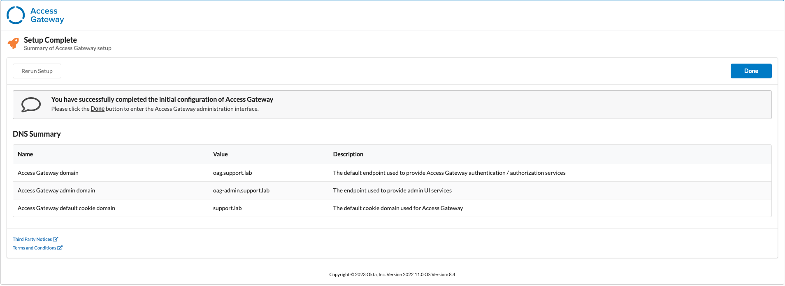Viewport: 785px width, 286px height.
Task: Select the Access Gateway default cookie domain cell
Action: (66, 208)
